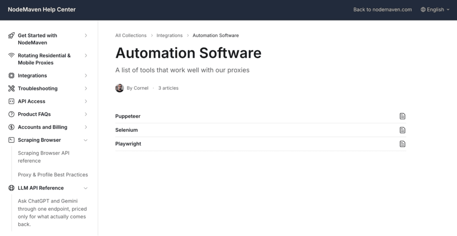Viewport: 457px width, 236px height.
Task: Select Integrations in the sidebar
Action: 32,75
